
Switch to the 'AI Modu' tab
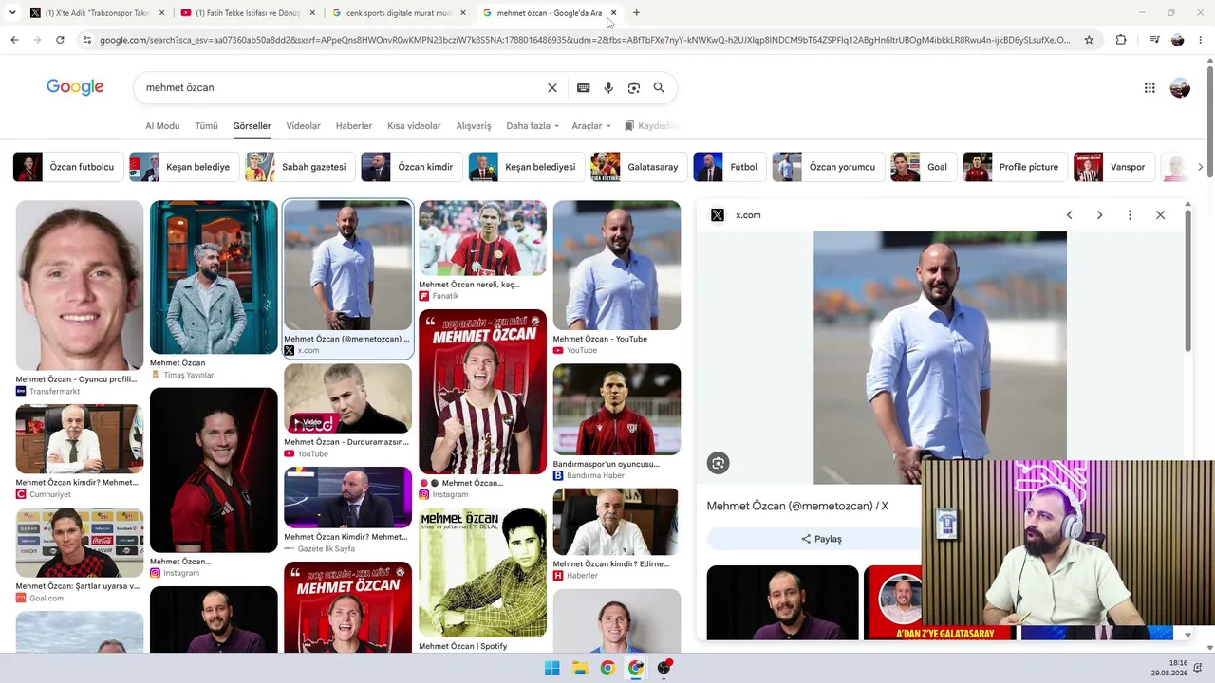162,126
